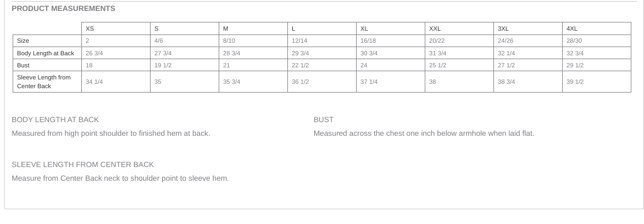Select the XXL column header
The width and height of the screenshot is (644, 224).
(x=435, y=28)
